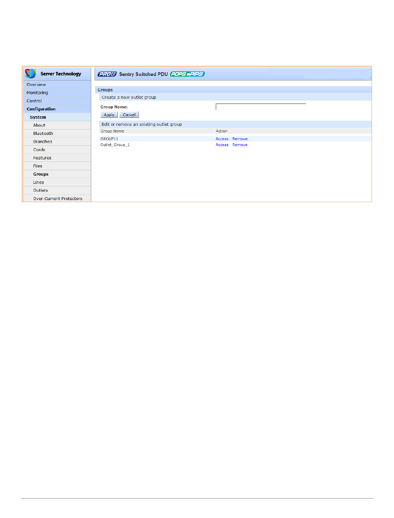
Task: Go to Bluetooth settings
Action: (56, 133)
